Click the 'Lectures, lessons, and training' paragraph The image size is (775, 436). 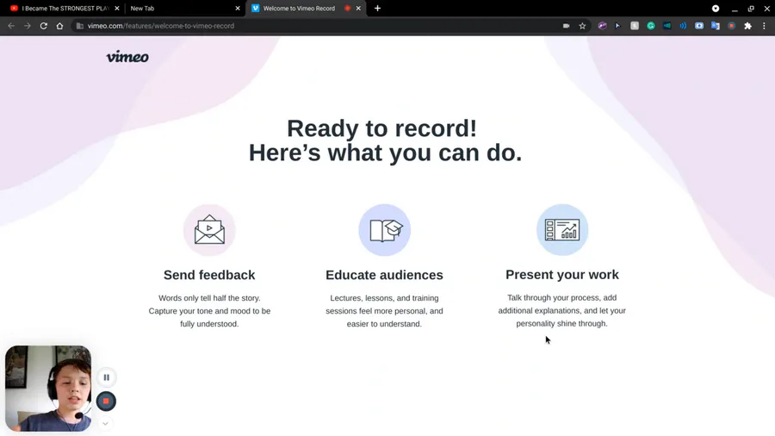[384, 311]
